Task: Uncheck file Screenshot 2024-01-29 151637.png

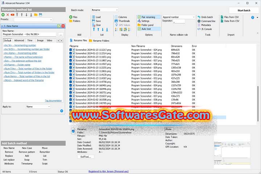Action: coord(71,96)
